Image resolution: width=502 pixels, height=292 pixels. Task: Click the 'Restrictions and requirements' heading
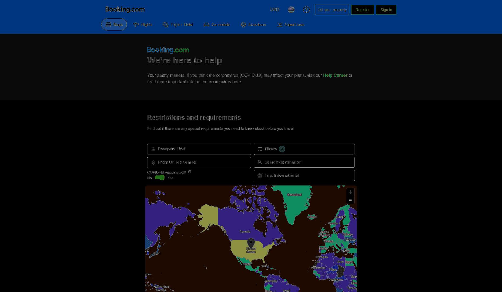[194, 118]
